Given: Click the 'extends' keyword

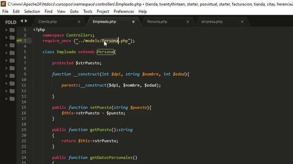Looking at the screenshot, I should click(87, 52).
